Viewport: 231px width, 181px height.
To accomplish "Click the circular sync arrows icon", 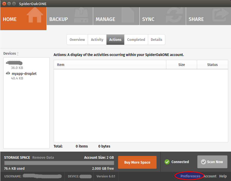I will (174, 15).
